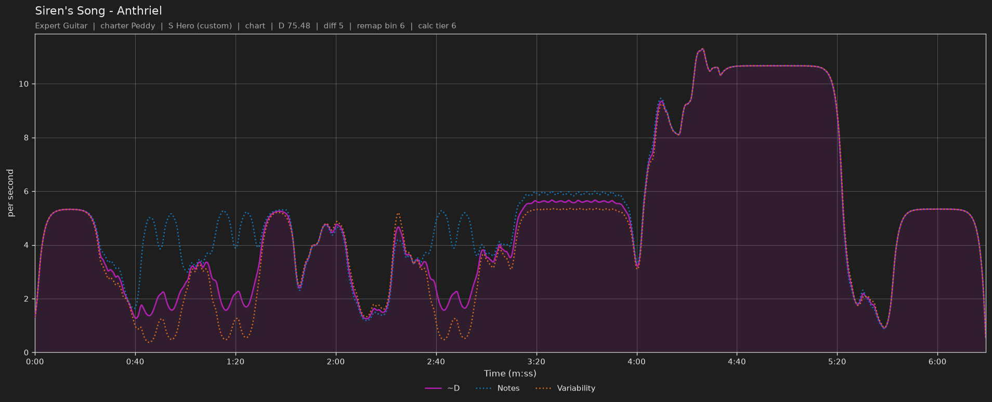Click the "remap bin 6" subtitle text
Viewport: 992px width, 402px height.
381,26
